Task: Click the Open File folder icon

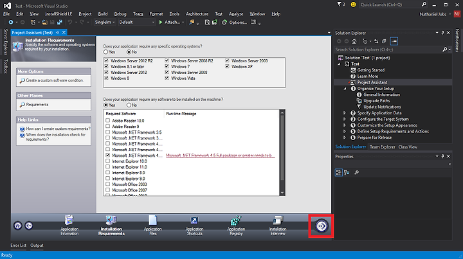Action: [x=44, y=22]
